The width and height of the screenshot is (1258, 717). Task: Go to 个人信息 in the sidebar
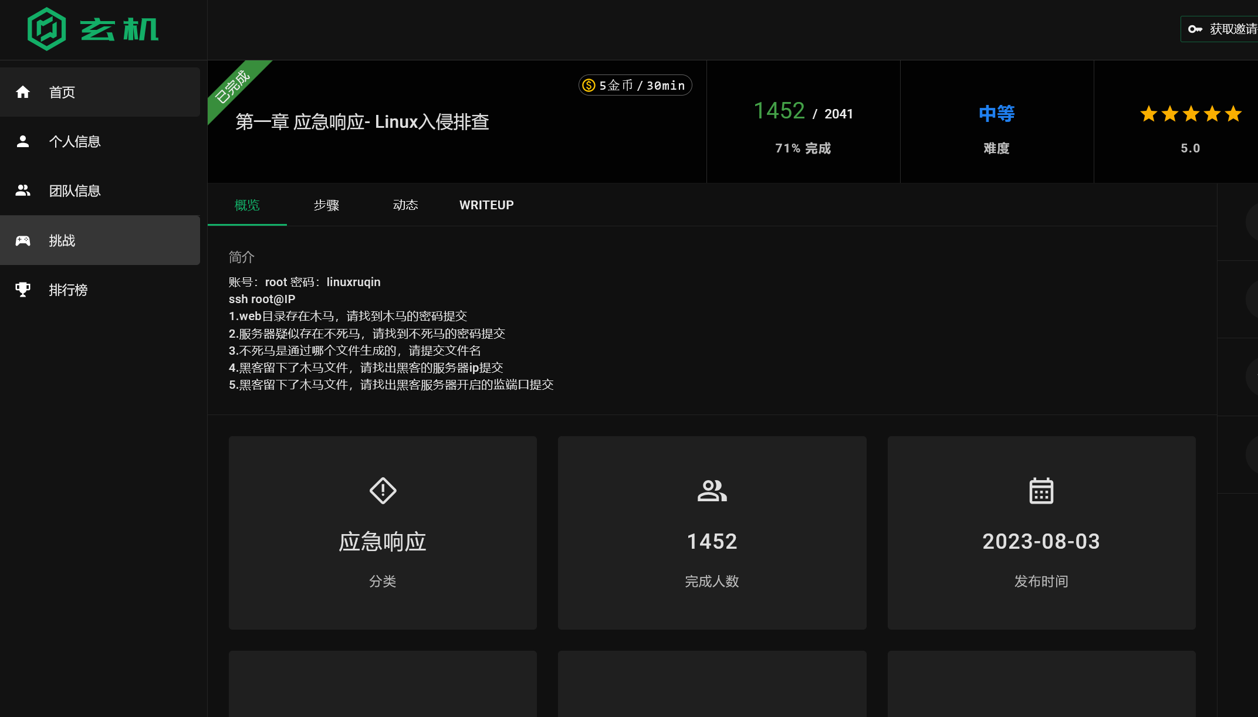point(75,141)
